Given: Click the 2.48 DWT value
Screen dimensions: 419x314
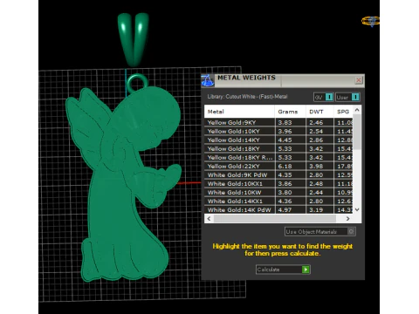Looking at the screenshot, I should [x=316, y=183].
